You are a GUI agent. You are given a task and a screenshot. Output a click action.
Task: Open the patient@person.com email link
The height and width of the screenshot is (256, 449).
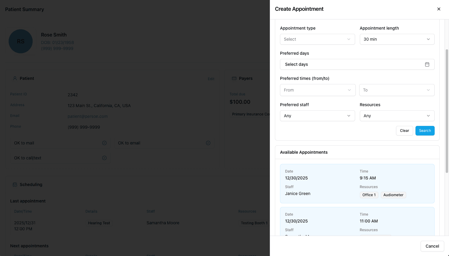coord(87,116)
